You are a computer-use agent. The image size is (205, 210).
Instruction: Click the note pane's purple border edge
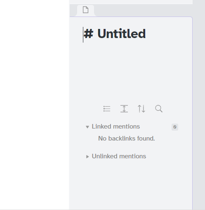(192, 110)
